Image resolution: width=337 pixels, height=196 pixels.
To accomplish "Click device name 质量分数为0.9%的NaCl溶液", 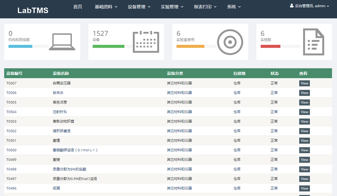I will point(75,178).
